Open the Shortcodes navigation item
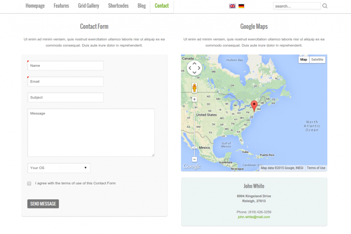This screenshot has height=234, width=351. [x=118, y=6]
